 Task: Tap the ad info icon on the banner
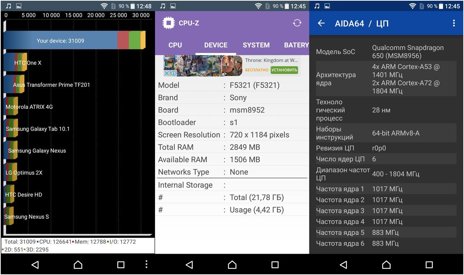point(173,73)
